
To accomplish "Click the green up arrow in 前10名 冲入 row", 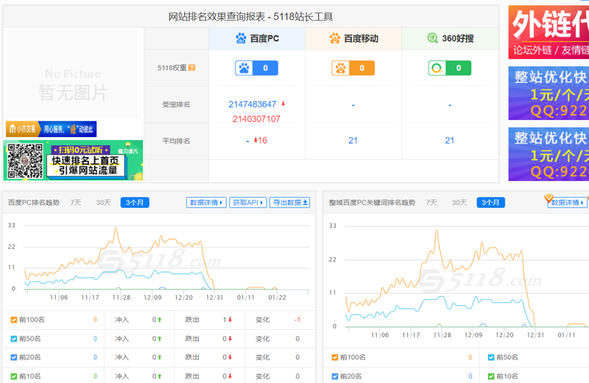I will [160, 376].
